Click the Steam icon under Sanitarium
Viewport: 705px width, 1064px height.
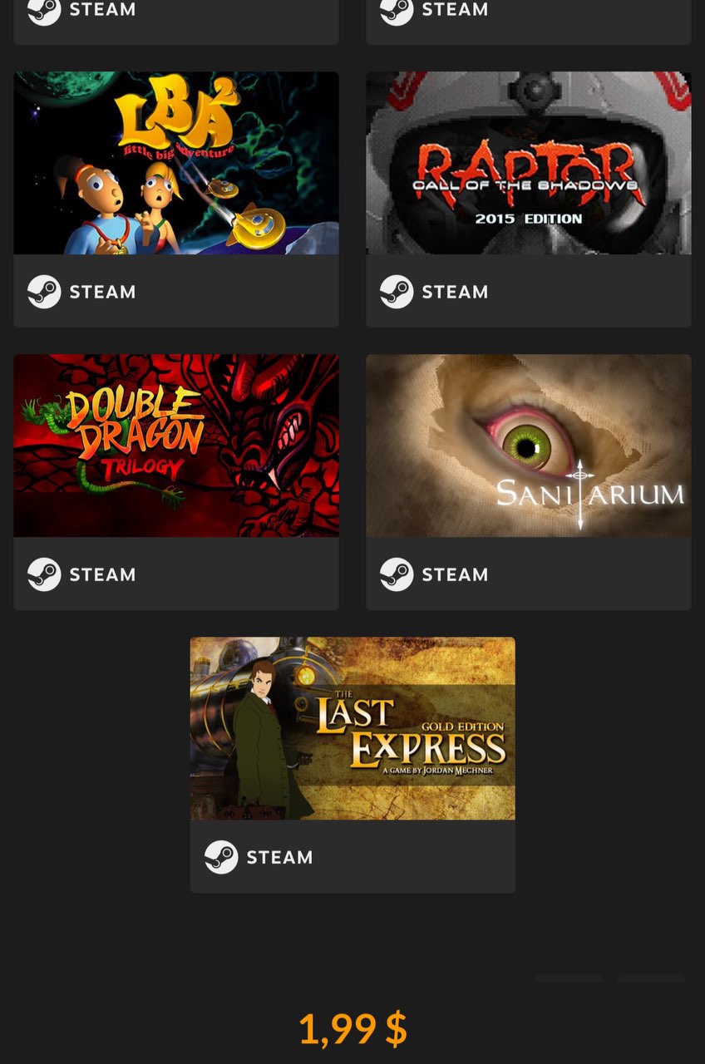397,574
